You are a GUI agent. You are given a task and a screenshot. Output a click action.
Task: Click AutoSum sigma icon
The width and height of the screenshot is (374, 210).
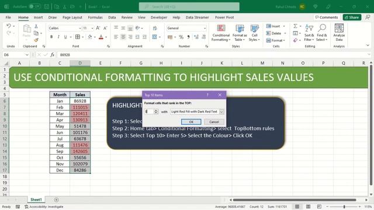295,26
